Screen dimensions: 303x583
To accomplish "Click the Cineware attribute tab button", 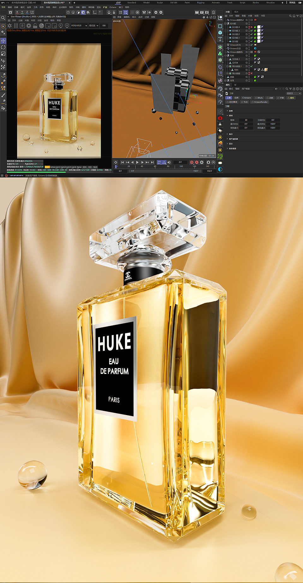I will tap(247, 98).
